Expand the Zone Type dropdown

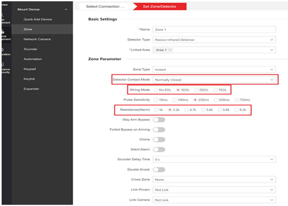[214, 70]
